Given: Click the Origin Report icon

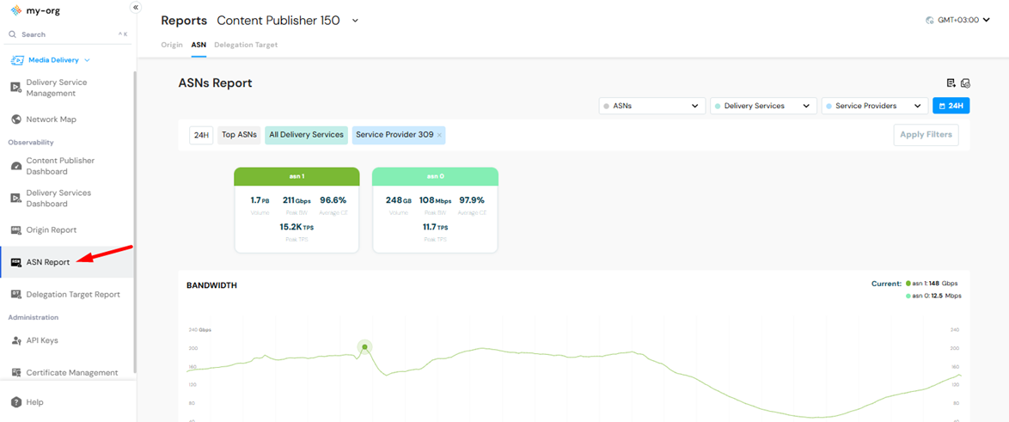Looking at the screenshot, I should coord(16,229).
